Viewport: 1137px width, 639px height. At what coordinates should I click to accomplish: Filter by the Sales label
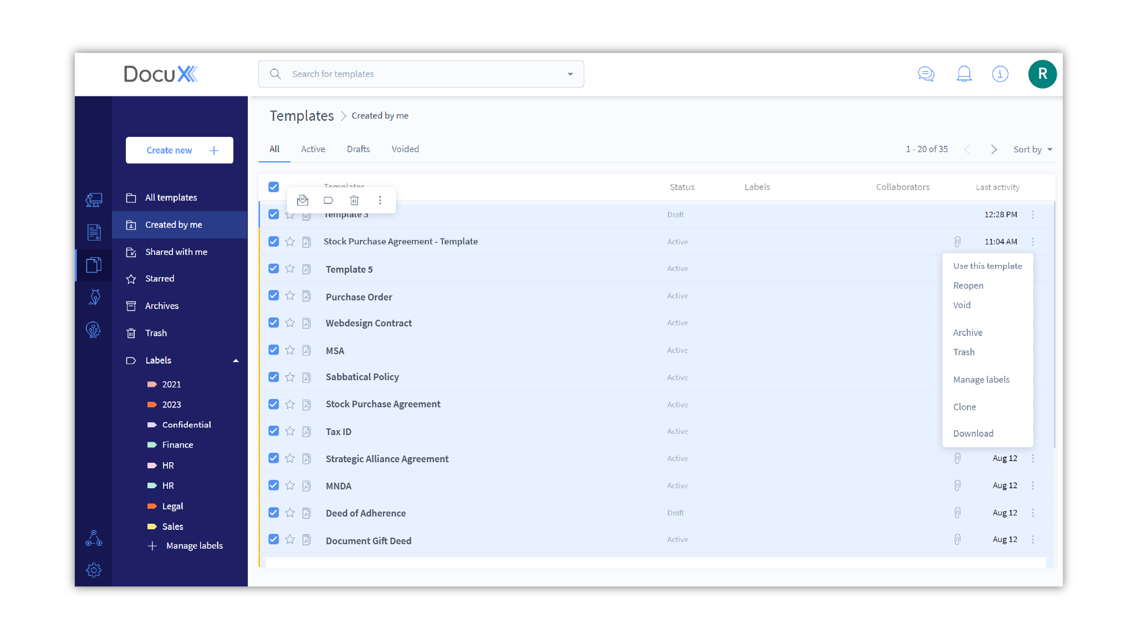pos(172,526)
